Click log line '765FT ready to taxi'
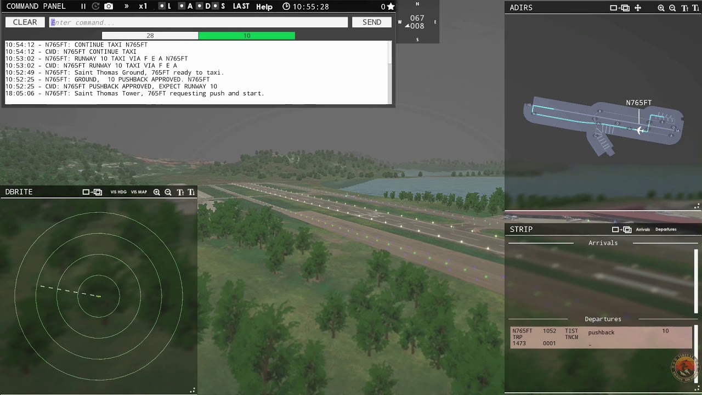This screenshot has width=702, height=395. click(115, 72)
